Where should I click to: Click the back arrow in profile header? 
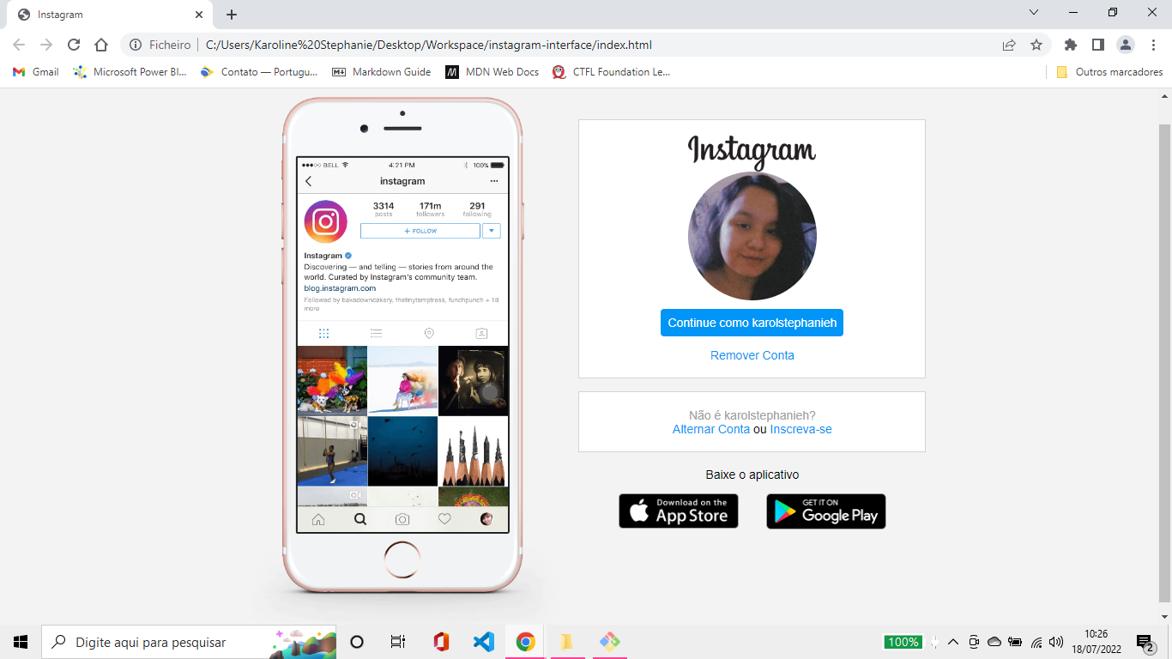point(309,181)
